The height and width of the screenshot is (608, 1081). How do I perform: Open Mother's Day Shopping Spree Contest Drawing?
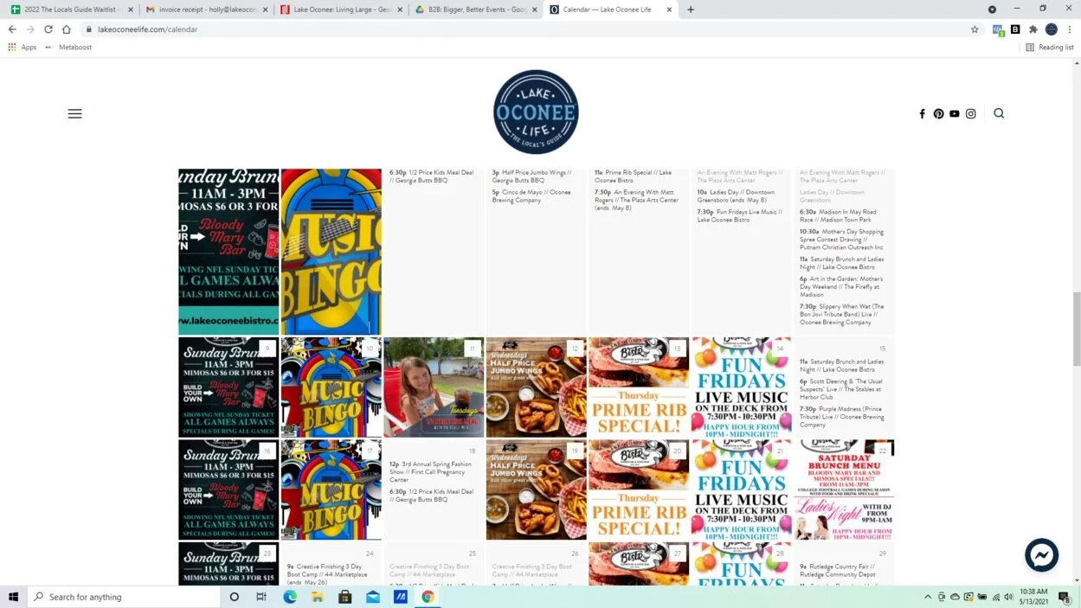pyautogui.click(x=842, y=240)
